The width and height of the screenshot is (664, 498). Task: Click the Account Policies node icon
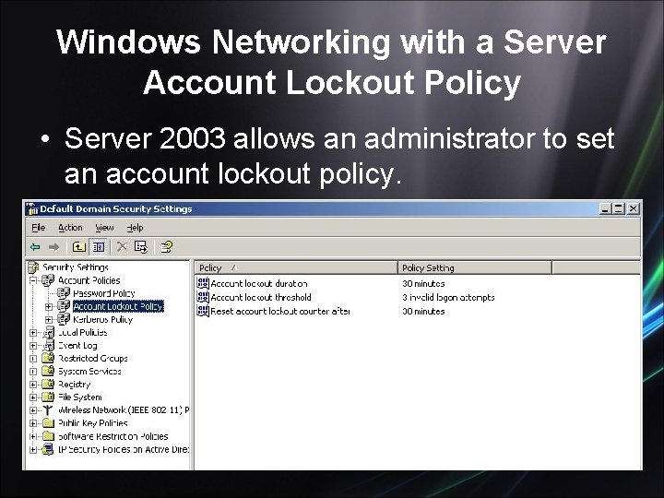(x=48, y=280)
